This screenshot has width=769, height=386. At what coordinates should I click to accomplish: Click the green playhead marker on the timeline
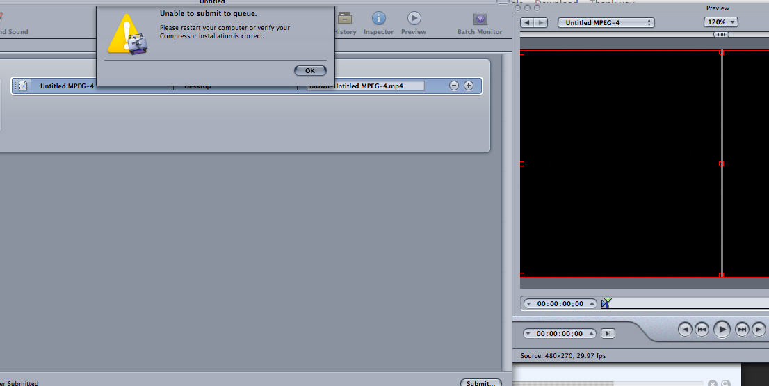click(608, 301)
